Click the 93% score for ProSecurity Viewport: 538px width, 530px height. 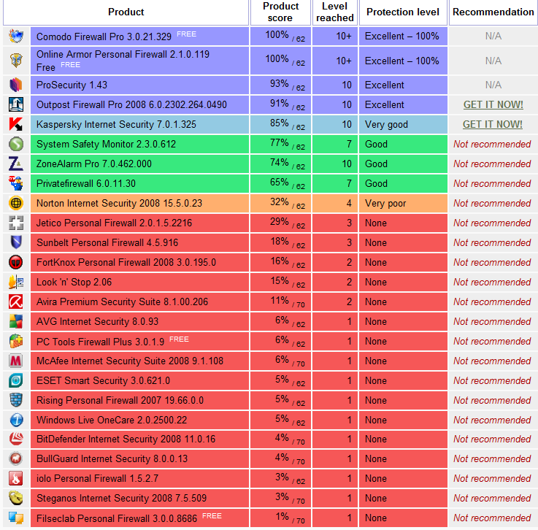pyautogui.click(x=280, y=84)
